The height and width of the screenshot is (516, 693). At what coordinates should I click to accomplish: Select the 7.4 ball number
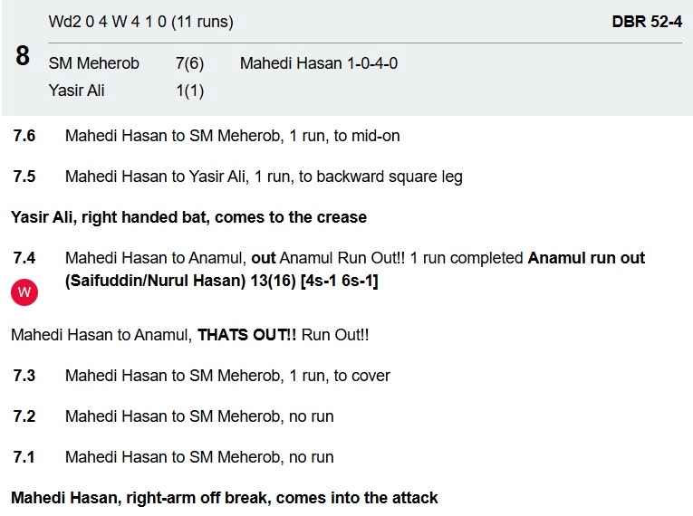tap(24, 258)
